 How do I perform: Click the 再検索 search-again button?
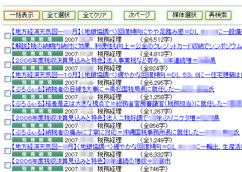point(218,15)
